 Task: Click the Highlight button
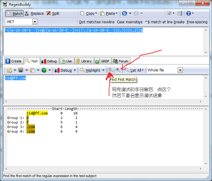90,70
